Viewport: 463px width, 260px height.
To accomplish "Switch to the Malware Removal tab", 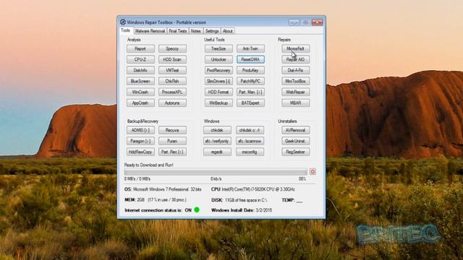I will [x=150, y=31].
